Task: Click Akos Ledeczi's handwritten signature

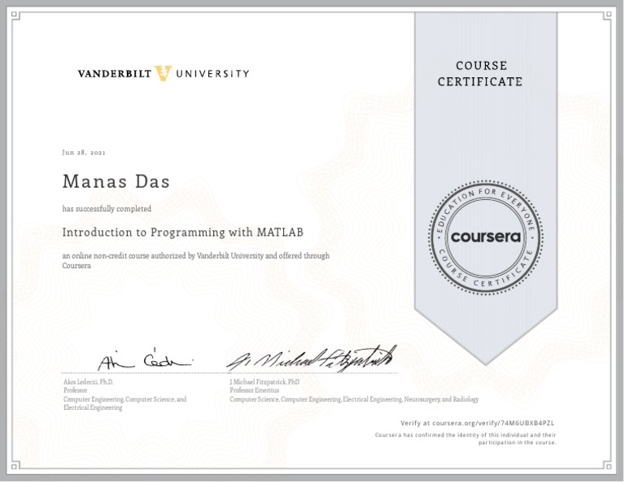Action: click(x=145, y=360)
